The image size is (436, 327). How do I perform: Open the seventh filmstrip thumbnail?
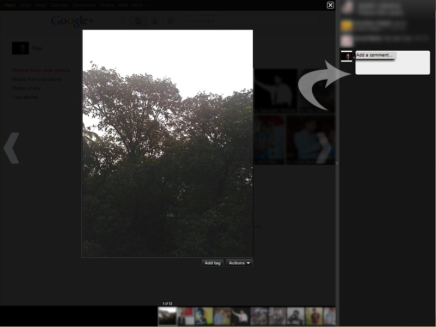[x=277, y=316]
